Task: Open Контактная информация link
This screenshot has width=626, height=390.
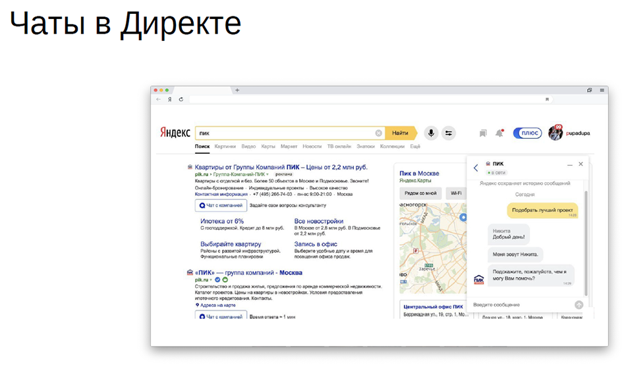Action: pos(221,195)
